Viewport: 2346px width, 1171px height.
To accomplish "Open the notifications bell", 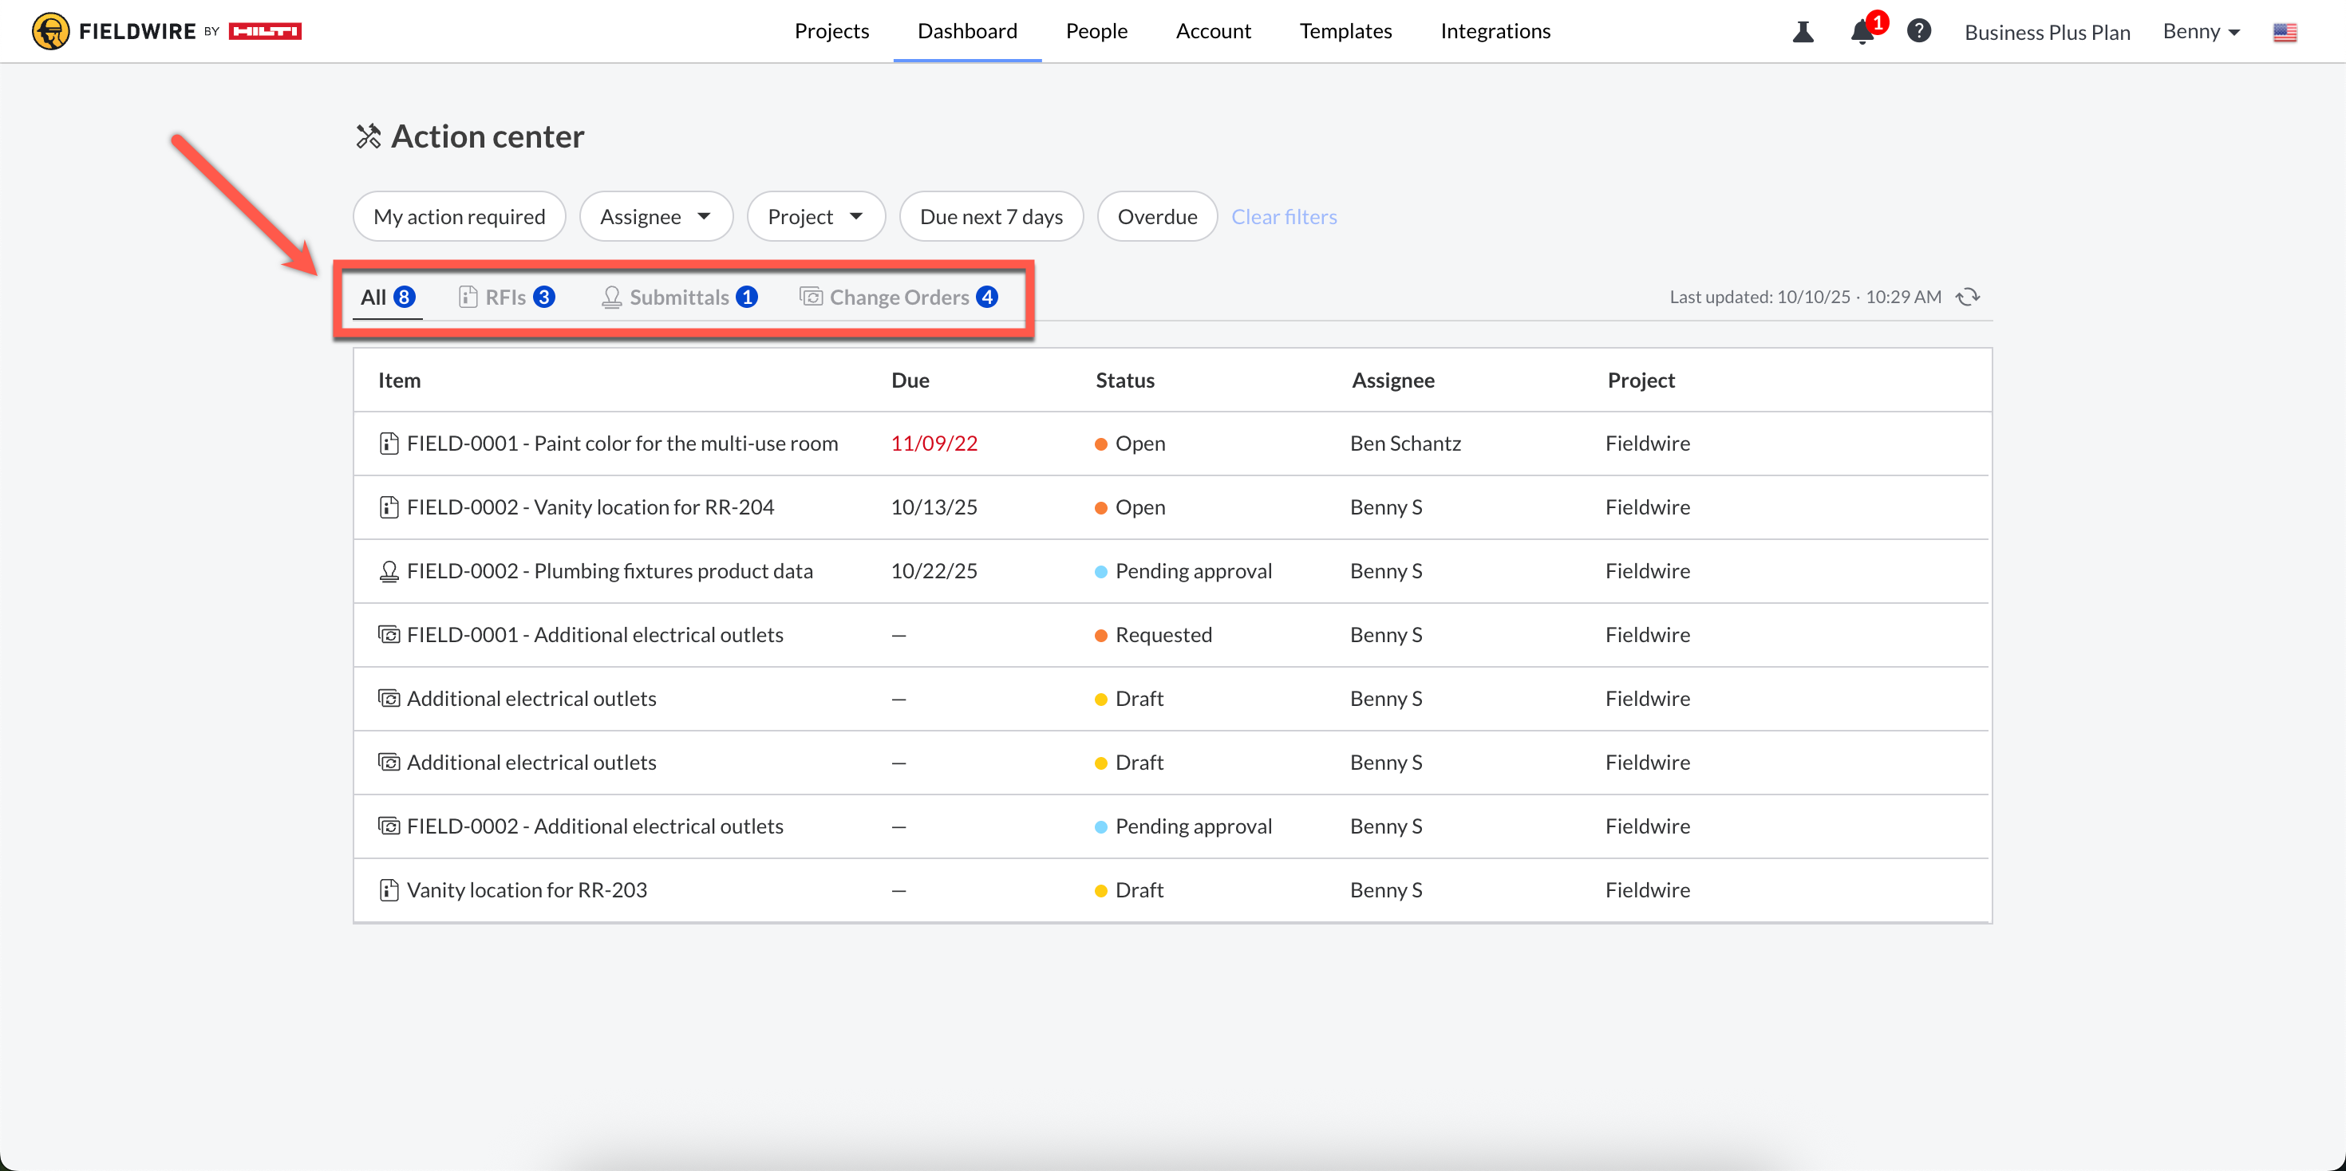I will click(x=1862, y=32).
